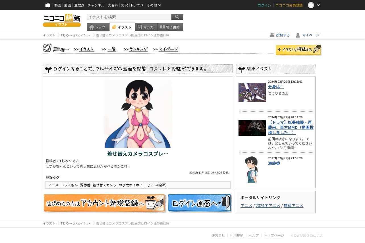Click the posting date 2023年11月06日 23:45:26 投稿
This screenshot has width=365, height=243.
click(209, 173)
